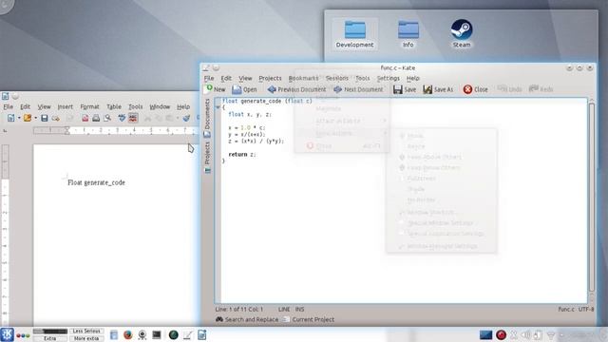Open the Development folder on desktop
Screen dimensions: 608x342
pos(354,34)
